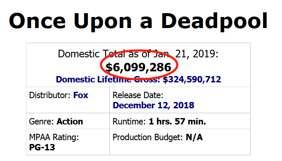Select the PG-13 rating value
282x161 pixels.
tap(42, 147)
